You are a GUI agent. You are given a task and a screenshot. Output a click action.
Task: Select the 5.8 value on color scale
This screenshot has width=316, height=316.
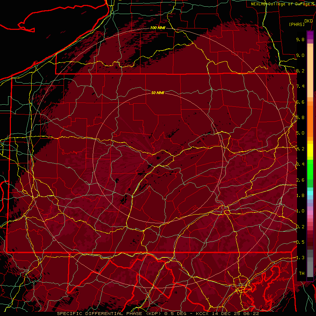pyautogui.click(x=300, y=118)
